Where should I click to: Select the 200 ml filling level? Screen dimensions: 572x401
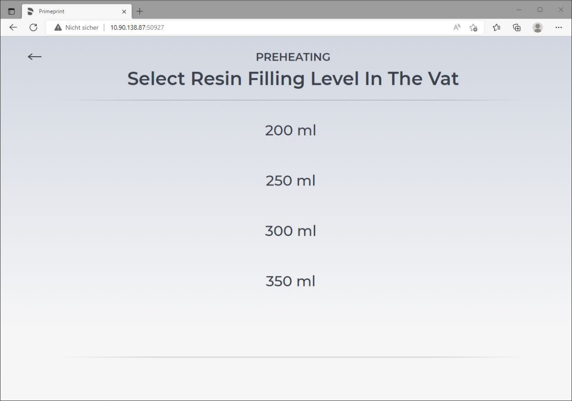(290, 130)
